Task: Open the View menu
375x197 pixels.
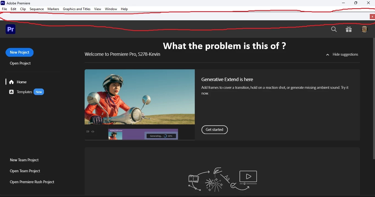Action: pos(98,9)
